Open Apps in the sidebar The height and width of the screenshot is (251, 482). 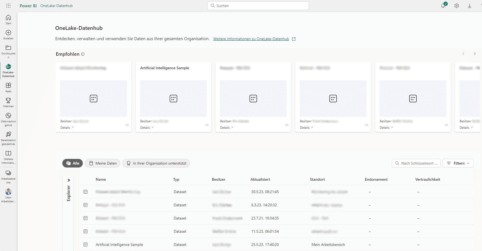click(8, 88)
